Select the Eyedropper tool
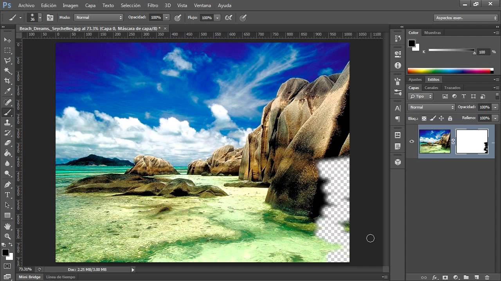The image size is (501, 281). click(x=7, y=91)
